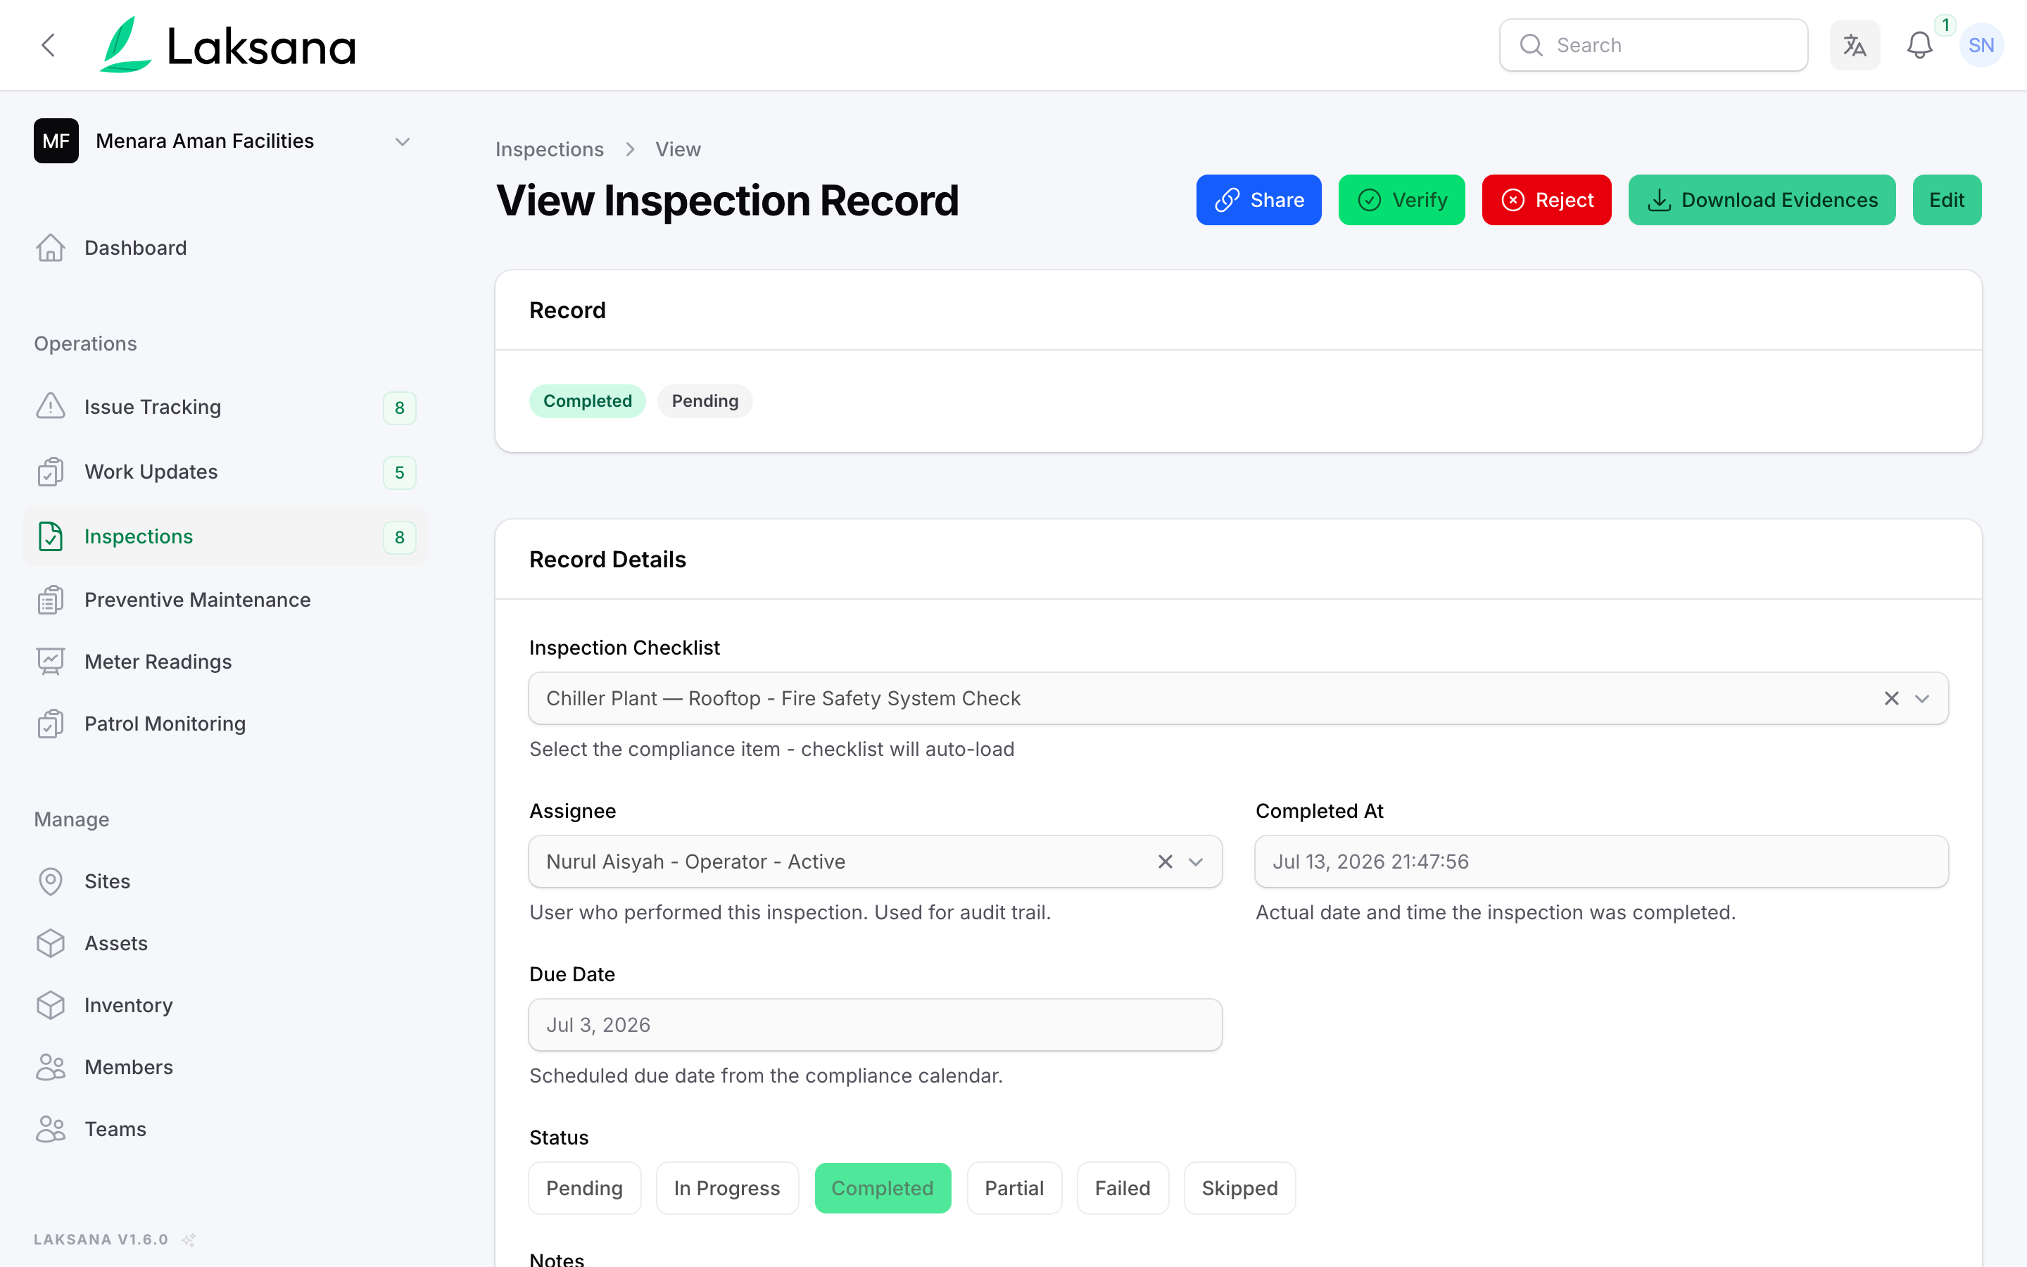Click the Share button
The width and height of the screenshot is (2027, 1267).
1258,201
